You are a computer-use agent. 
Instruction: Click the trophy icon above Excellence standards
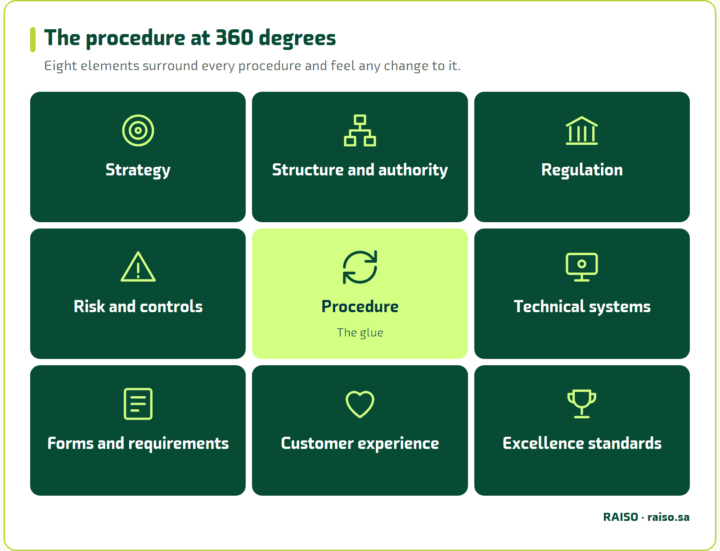pos(582,404)
